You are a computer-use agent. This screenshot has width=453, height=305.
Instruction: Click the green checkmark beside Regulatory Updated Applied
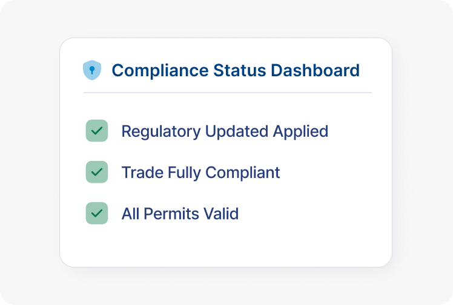[x=97, y=131]
